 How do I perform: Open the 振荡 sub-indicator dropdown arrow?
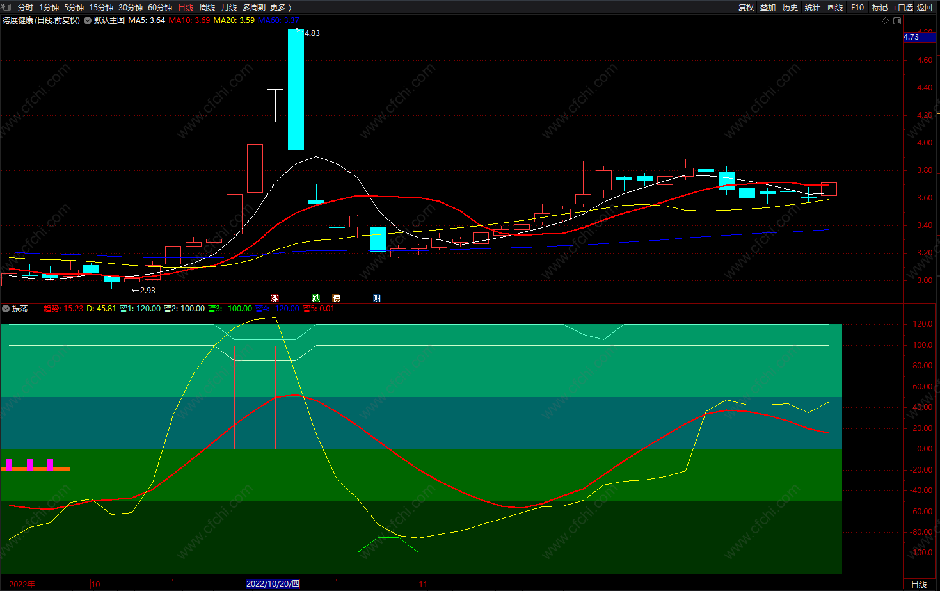tap(6, 309)
